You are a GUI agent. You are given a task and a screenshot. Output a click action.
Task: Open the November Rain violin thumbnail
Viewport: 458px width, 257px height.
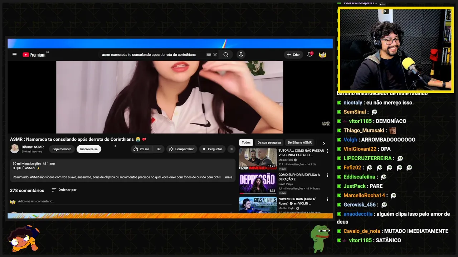pos(258,205)
